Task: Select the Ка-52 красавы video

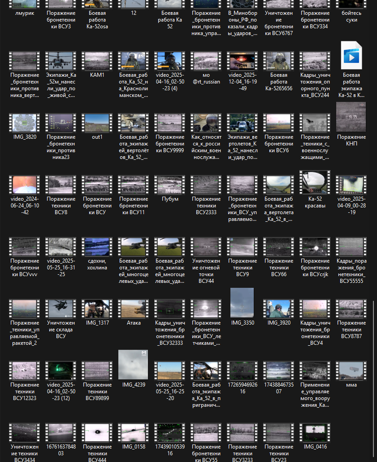Action: [x=315, y=189]
